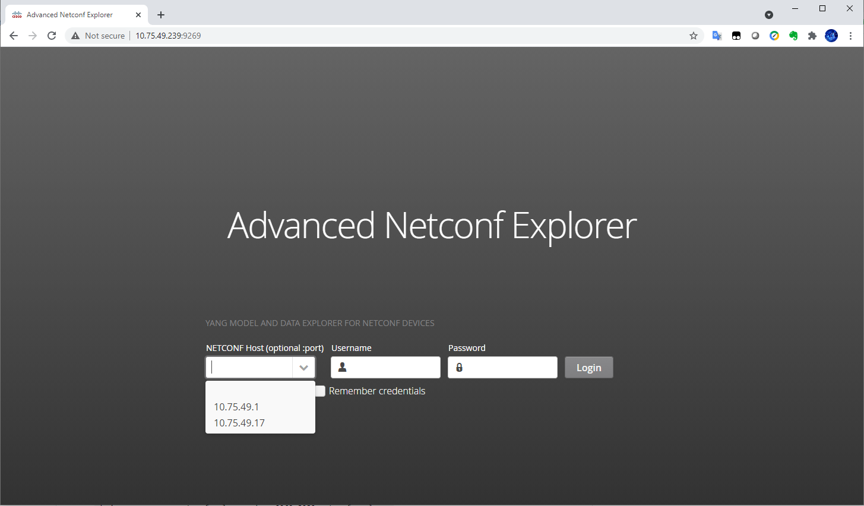
Task: Bookmark this page with the star icon
Action: tap(693, 36)
